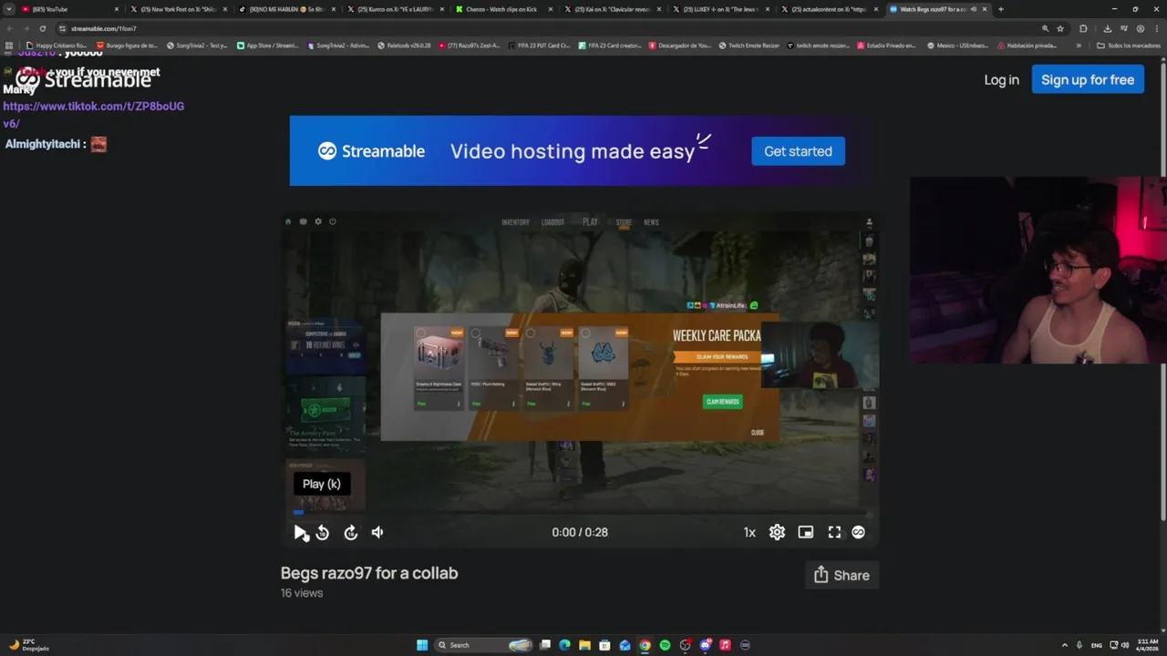Screen dimensions: 1167x656
Task: Toggle picture-in-picture mode
Action: (806, 533)
